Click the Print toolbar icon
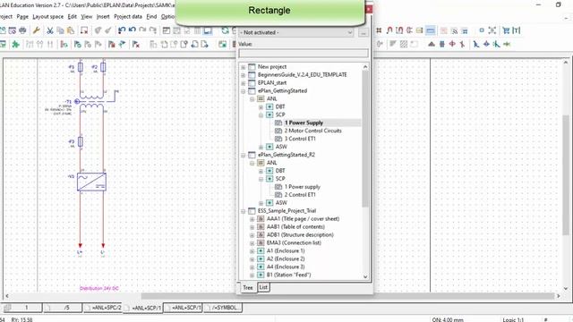 22,30
